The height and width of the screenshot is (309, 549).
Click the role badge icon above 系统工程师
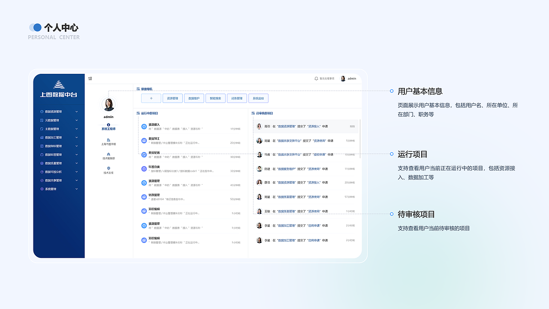[108, 124]
